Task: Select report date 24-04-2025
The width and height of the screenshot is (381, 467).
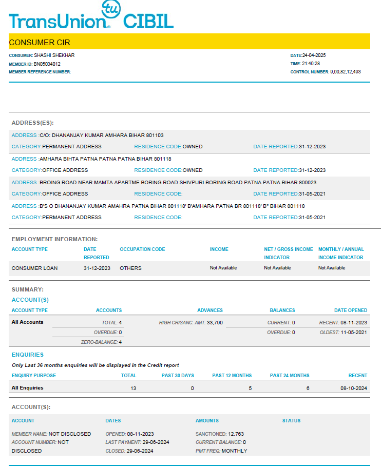Action: (314, 55)
